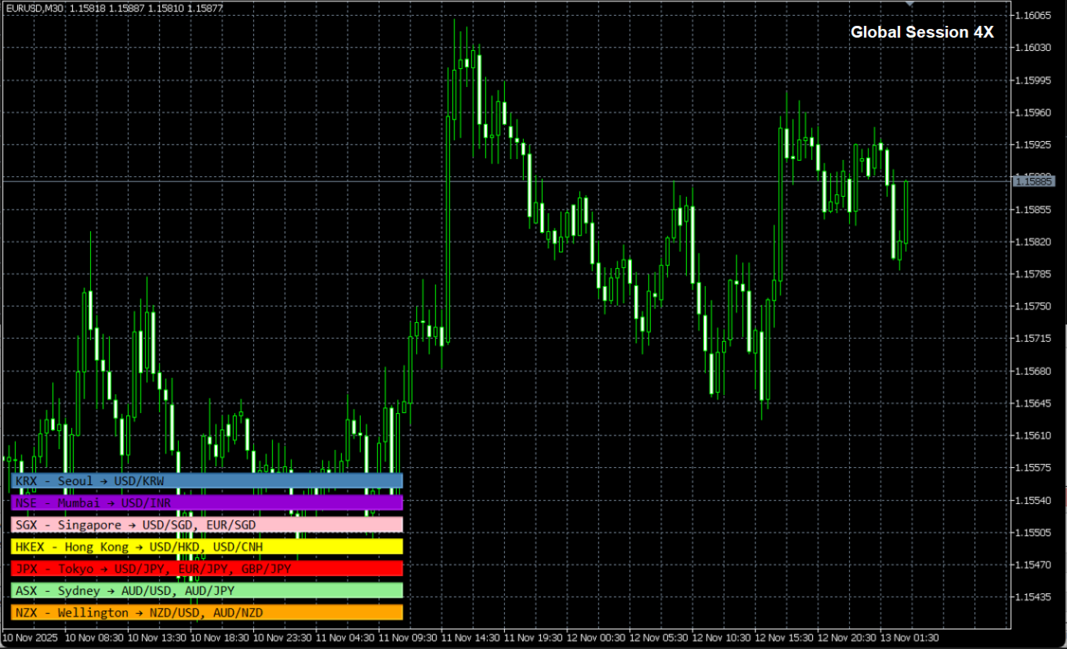Click the pink SGX - Singapore session band
This screenshot has height=649, width=1067.
pyautogui.click(x=204, y=524)
